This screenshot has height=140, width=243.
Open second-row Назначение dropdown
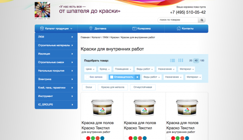[x=173, y=77]
